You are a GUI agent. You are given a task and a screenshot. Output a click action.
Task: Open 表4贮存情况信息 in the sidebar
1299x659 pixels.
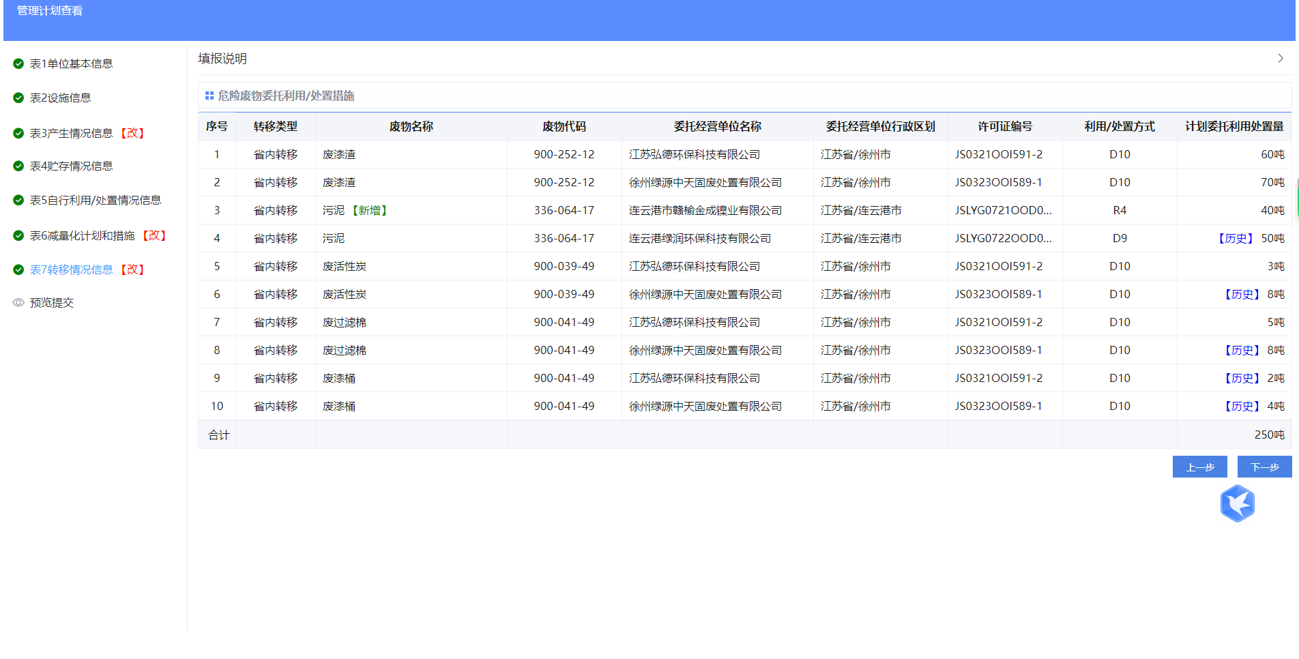71,166
